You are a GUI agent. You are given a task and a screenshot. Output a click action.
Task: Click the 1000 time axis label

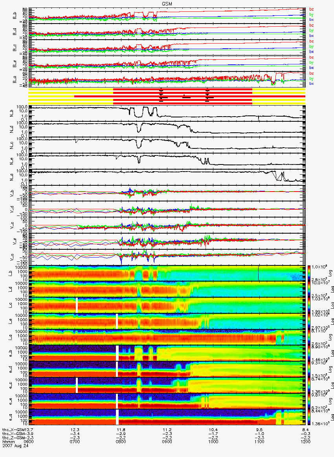(213, 442)
